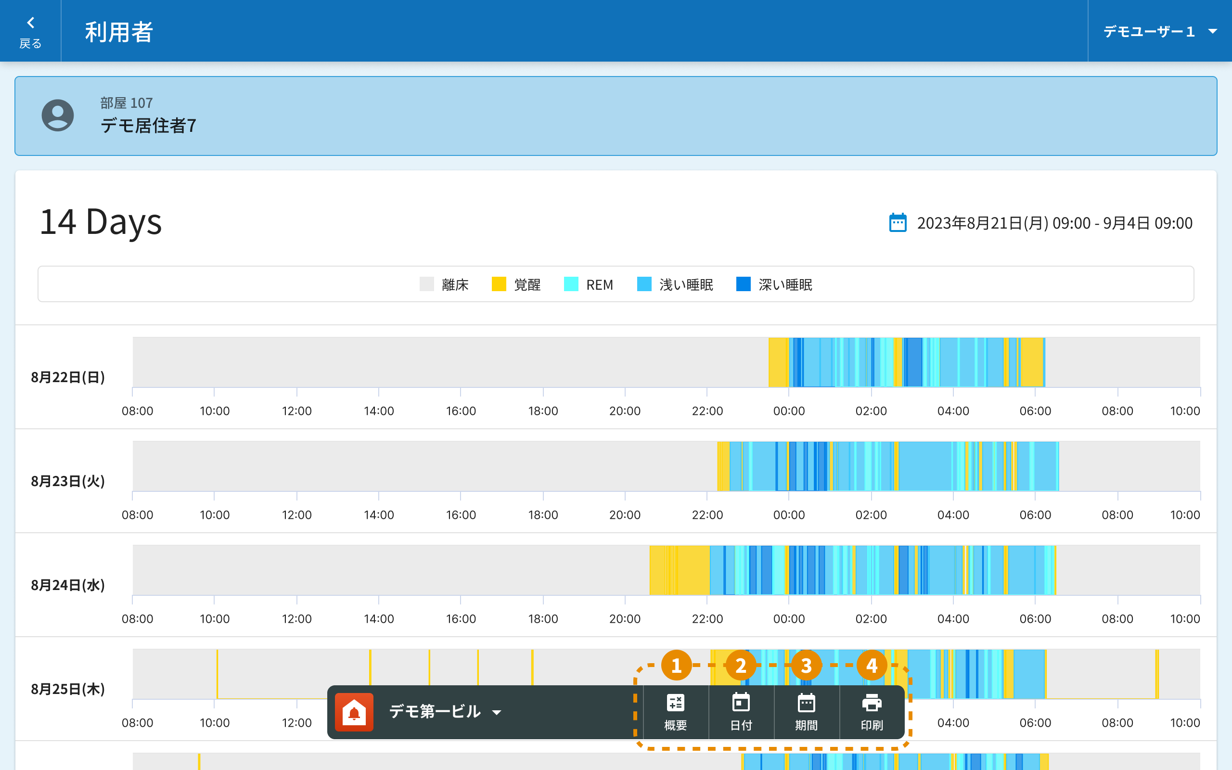Click the 浅い睡眠 legend color swatch
The width and height of the screenshot is (1232, 770).
(644, 284)
